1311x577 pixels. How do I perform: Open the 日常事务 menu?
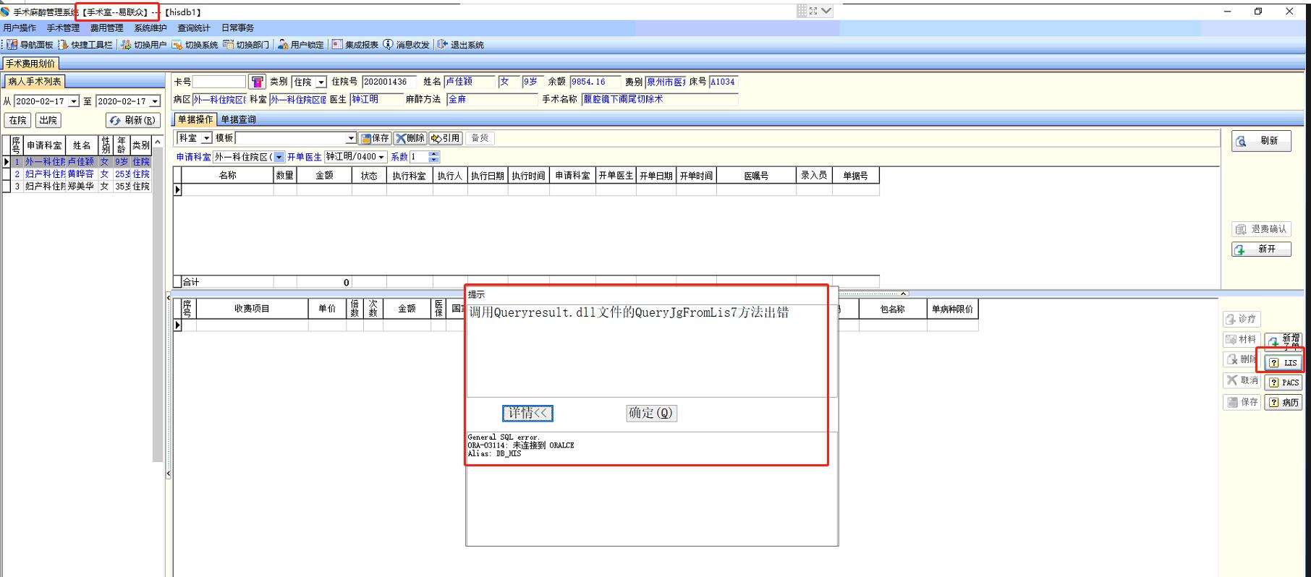[238, 28]
